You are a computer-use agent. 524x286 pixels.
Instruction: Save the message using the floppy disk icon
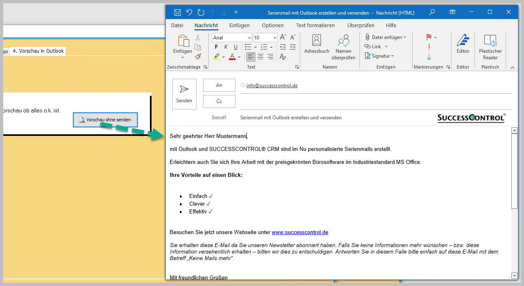(x=177, y=13)
